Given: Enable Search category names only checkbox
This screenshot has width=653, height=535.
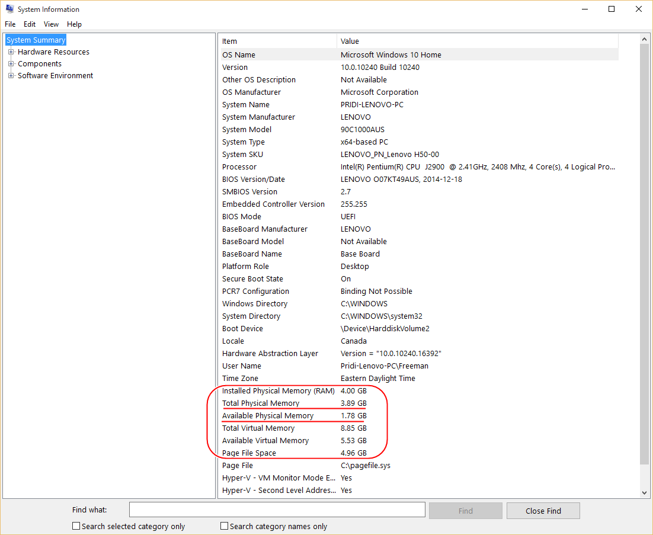Looking at the screenshot, I should [224, 526].
